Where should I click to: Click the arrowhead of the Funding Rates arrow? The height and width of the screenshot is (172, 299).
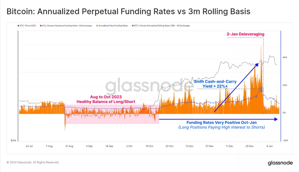click(x=276, y=119)
